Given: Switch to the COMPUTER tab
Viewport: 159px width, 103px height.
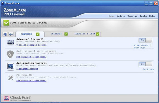Looking at the screenshot, I should pyautogui.click(x=30, y=34).
